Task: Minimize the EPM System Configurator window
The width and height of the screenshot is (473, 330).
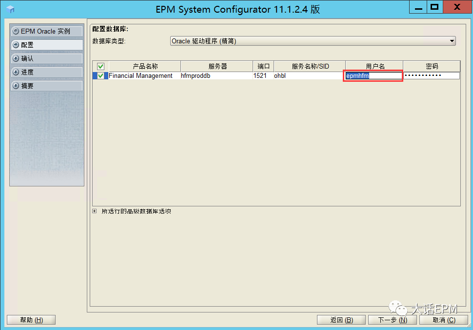Action: [418, 7]
